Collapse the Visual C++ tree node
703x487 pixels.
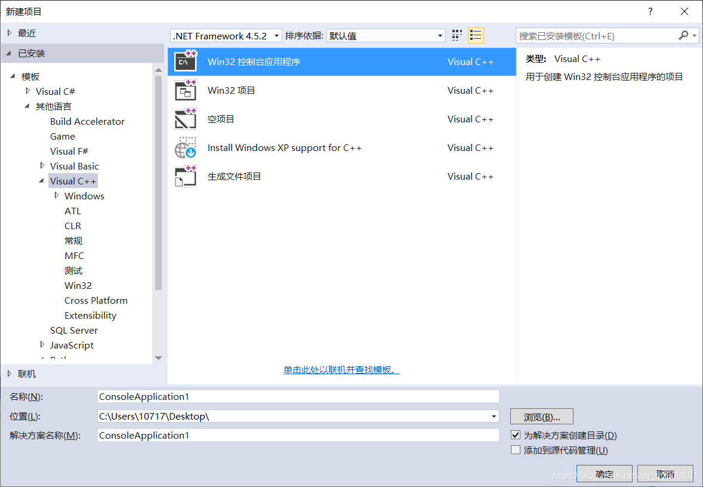click(41, 181)
